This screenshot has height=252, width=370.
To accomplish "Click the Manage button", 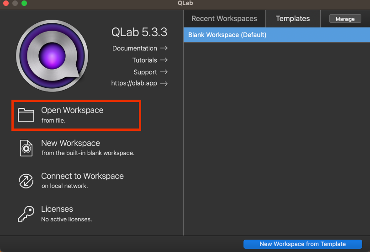I will [345, 19].
